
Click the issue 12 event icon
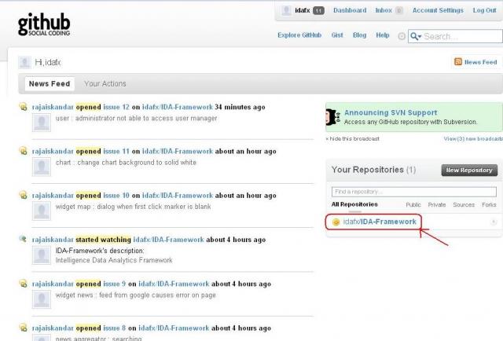pos(23,107)
